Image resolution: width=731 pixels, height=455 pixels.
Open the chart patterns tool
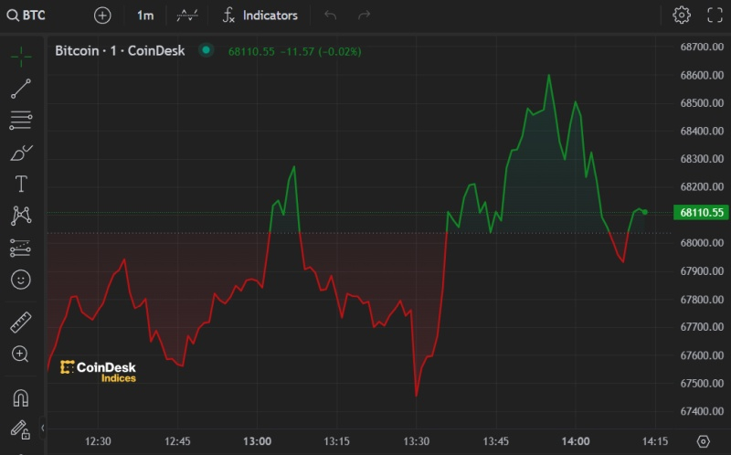20,216
